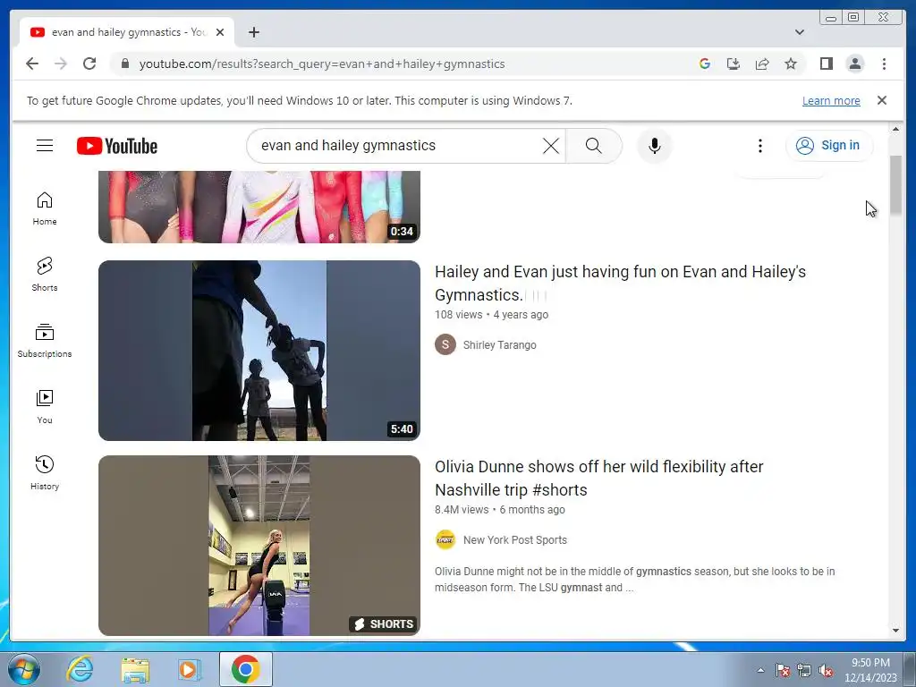916x687 pixels.
Task: Open YouTube settings three-dot menu
Action: [x=760, y=146]
